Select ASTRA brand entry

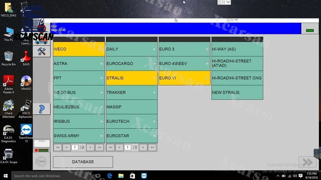coord(79,64)
